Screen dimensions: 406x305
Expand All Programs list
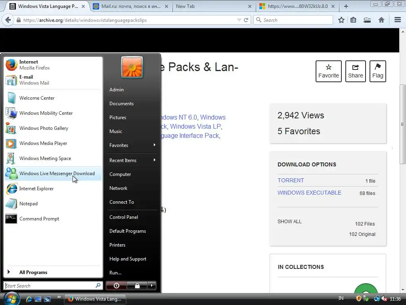pos(53,272)
